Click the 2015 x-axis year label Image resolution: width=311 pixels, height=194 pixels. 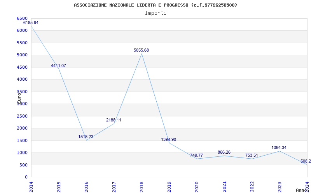click(x=59, y=187)
